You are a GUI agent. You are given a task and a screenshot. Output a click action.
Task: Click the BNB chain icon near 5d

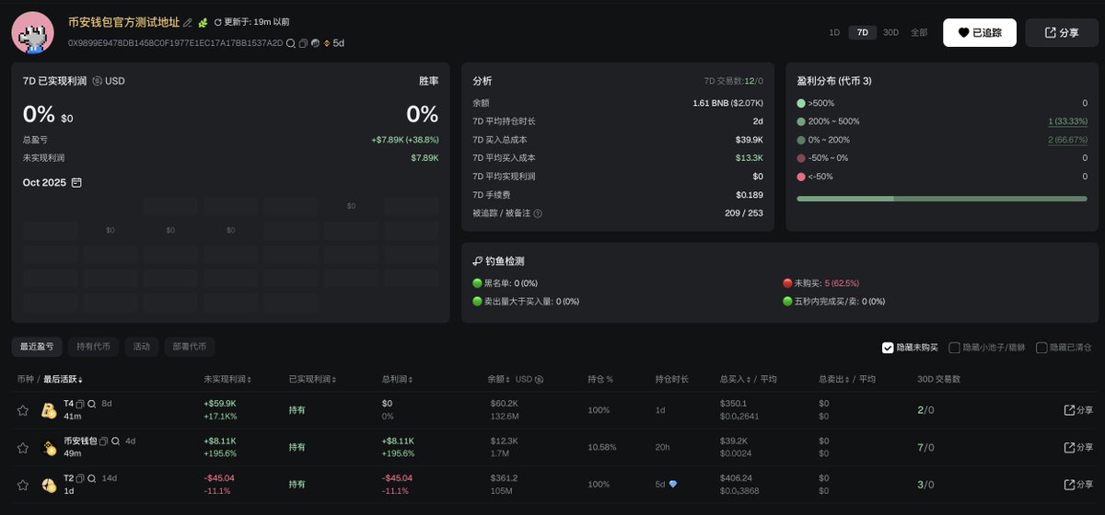click(326, 43)
